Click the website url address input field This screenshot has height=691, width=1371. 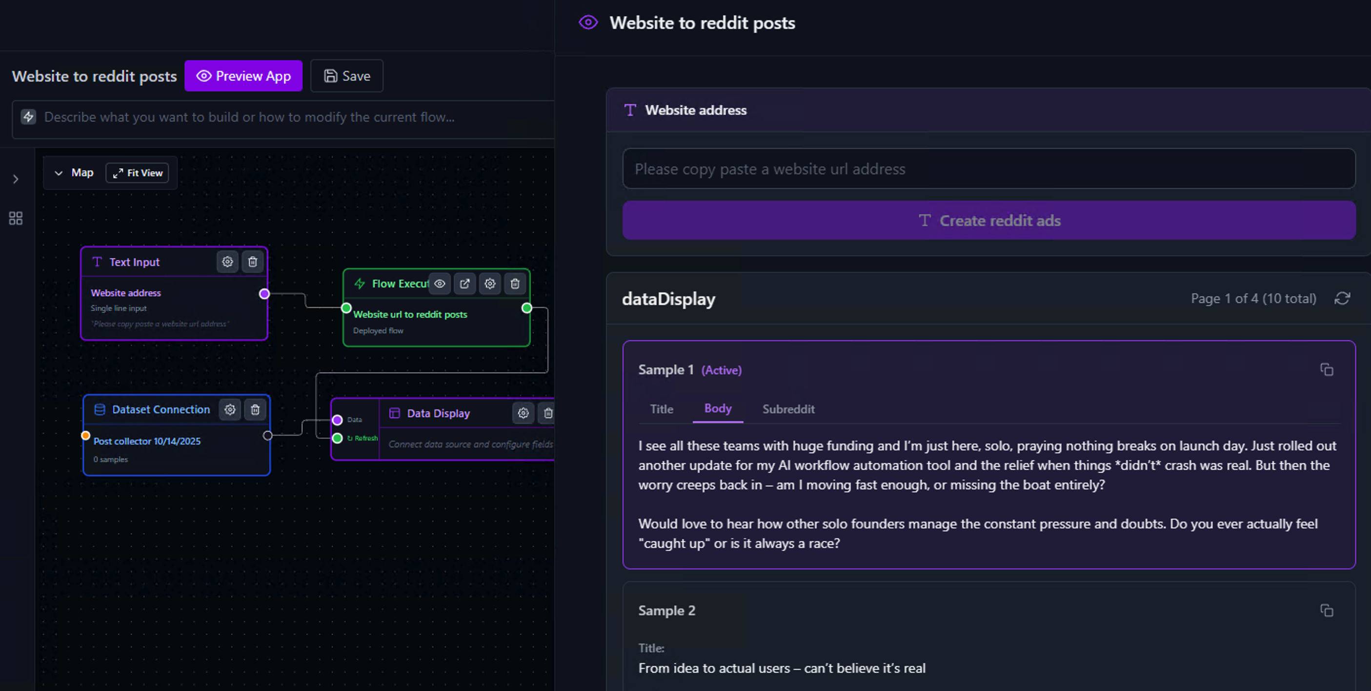coord(988,169)
